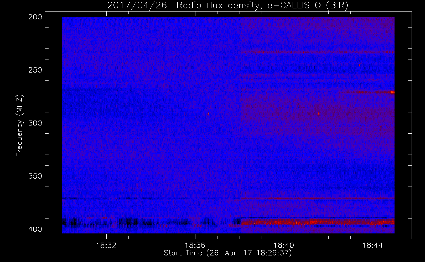Click the 250 frequency tick label
This screenshot has height=262, width=425.
point(35,70)
